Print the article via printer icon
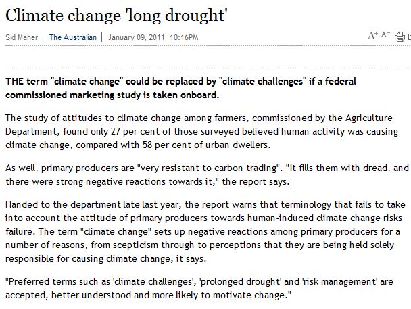Image resolution: width=411 pixels, height=309 pixels. 400,37
